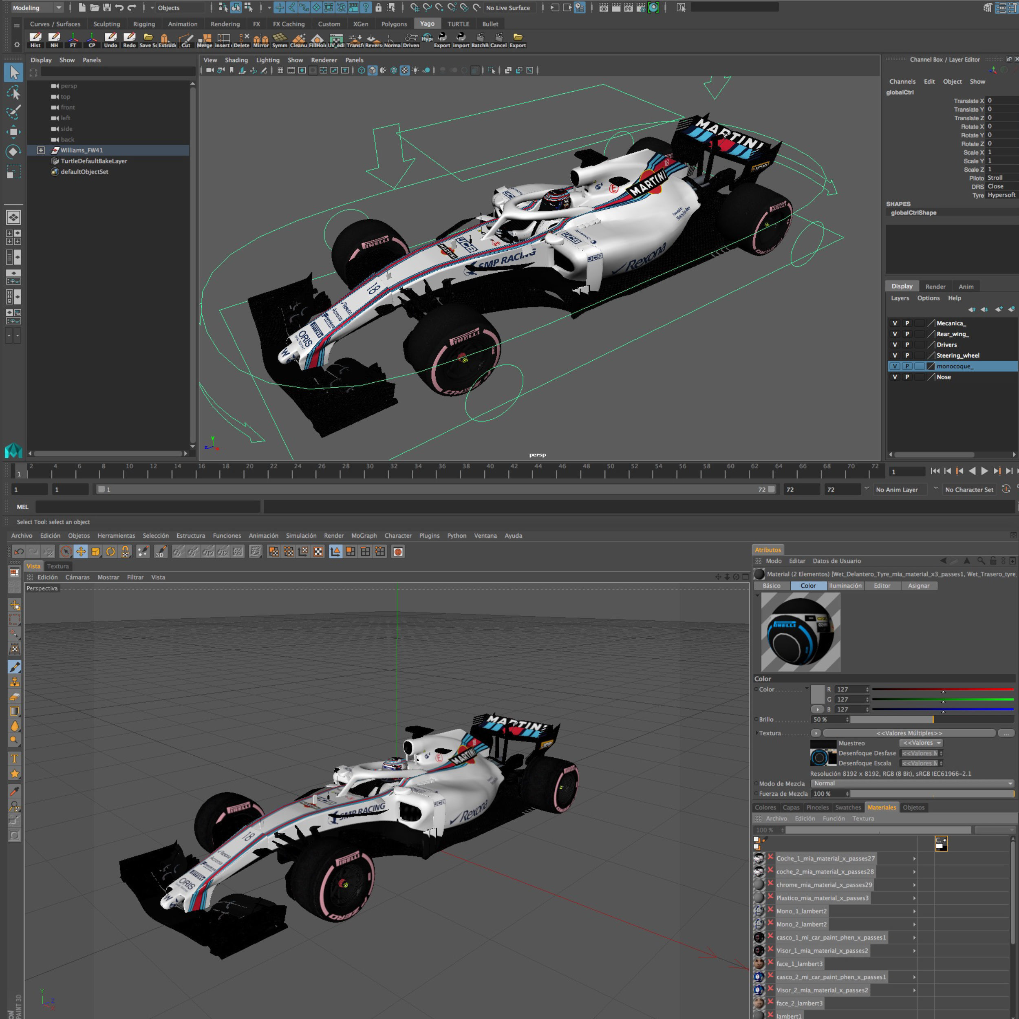Screen dimensions: 1019x1019
Task: Open the Render tab in layer editor
Action: click(x=935, y=287)
